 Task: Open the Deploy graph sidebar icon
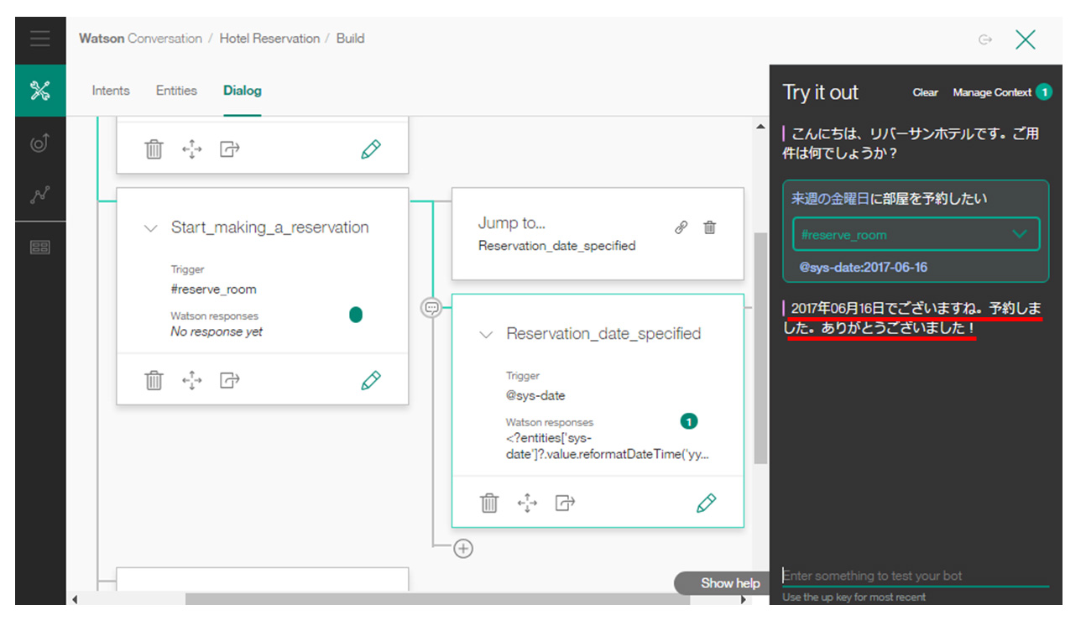(x=40, y=195)
